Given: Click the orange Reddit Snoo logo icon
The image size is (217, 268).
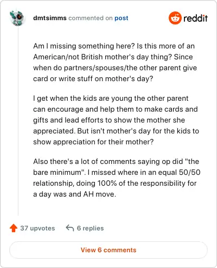Looking at the screenshot, I should (175, 18).
